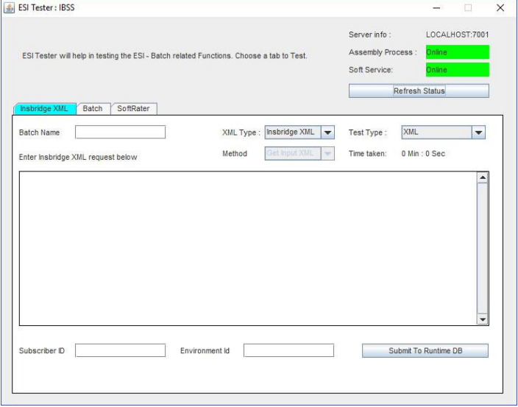Focus the Batch Name input field

point(120,132)
